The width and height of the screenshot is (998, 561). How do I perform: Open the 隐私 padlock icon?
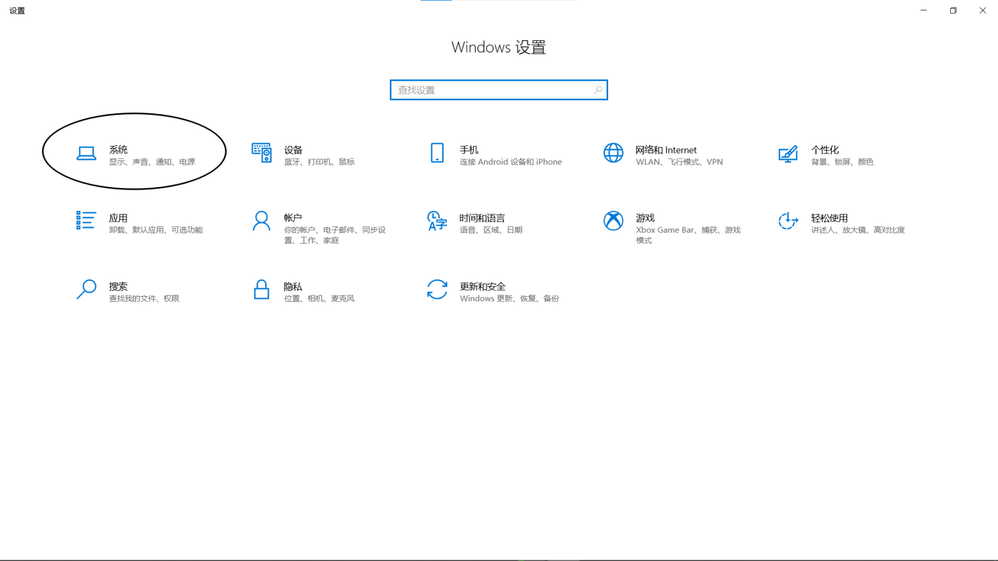262,289
